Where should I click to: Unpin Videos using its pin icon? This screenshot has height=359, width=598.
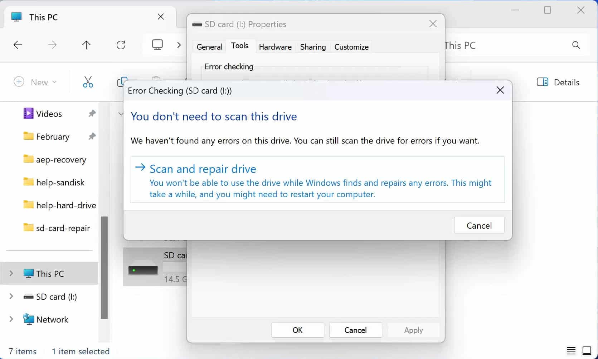(x=92, y=114)
